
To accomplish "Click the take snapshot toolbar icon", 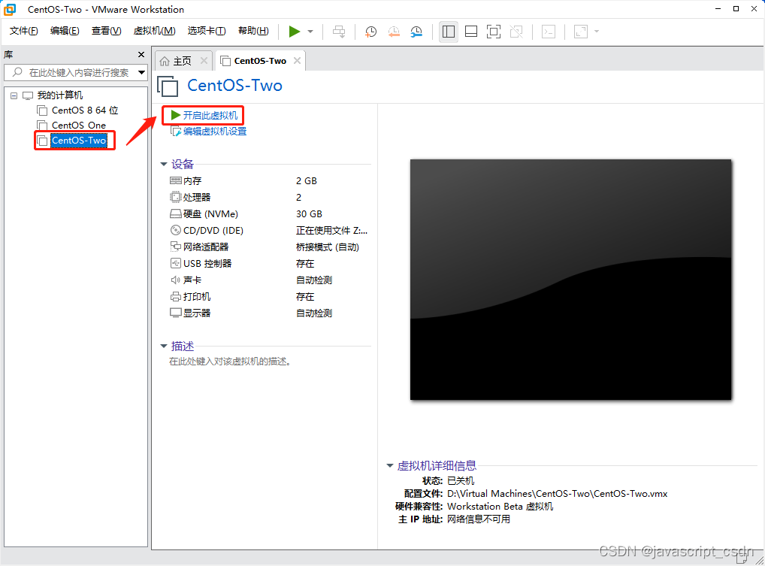I will 370,32.
